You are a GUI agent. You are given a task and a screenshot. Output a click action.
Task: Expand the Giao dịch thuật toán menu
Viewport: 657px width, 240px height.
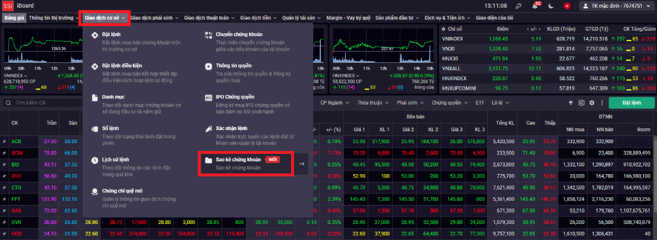pos(209,18)
